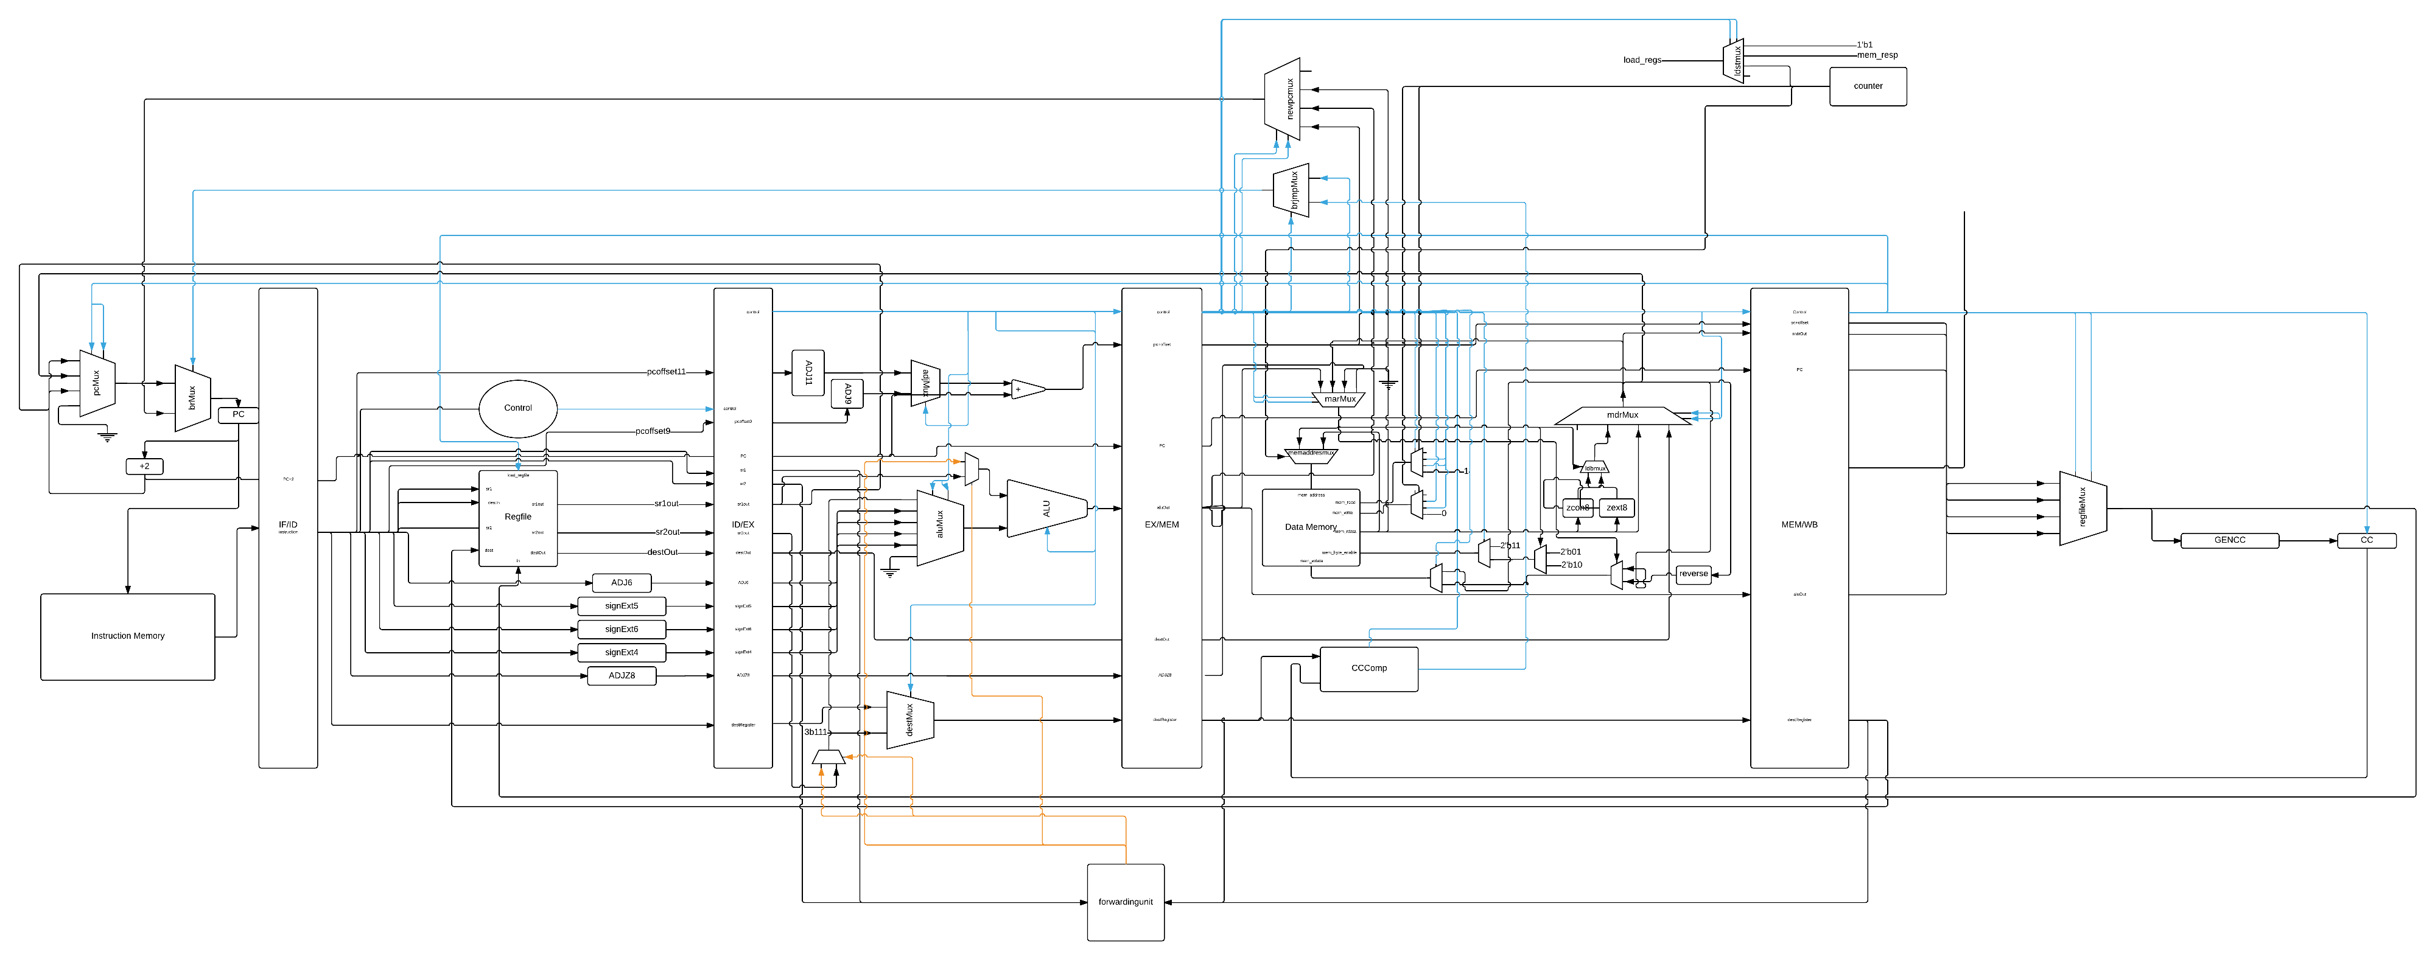
Task: Select the ADJ11 box
Action: tap(808, 373)
